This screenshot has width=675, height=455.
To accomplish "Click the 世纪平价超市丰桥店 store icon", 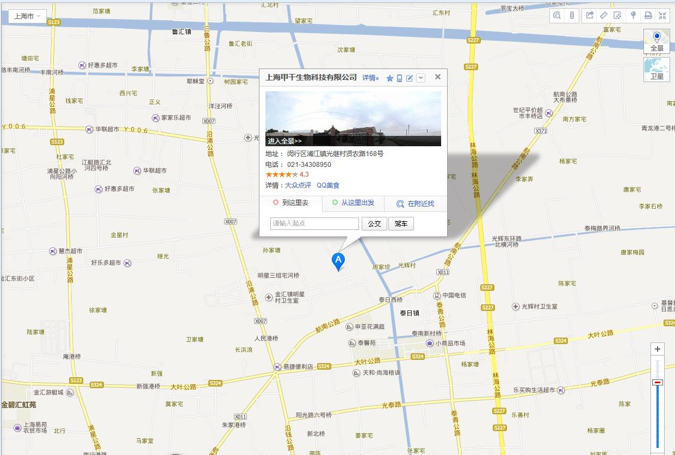I will pyautogui.click(x=549, y=113).
